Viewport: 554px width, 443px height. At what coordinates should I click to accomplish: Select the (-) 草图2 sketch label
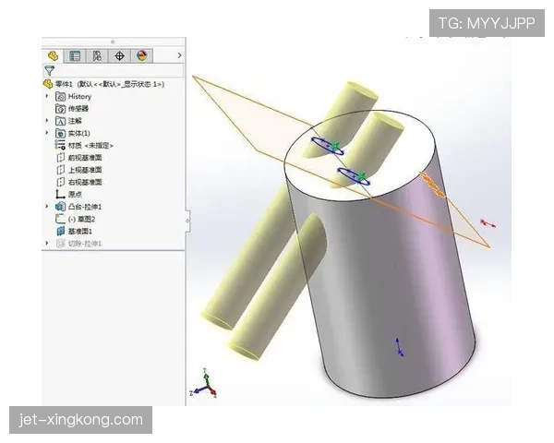click(81, 219)
